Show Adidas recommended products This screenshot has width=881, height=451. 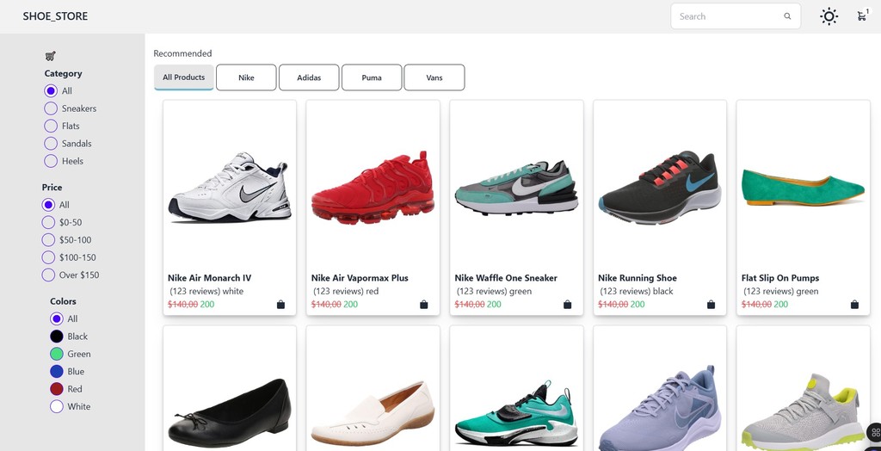pyautogui.click(x=309, y=77)
